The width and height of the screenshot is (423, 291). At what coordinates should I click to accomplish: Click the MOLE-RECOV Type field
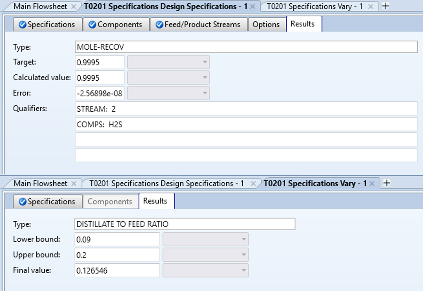point(246,47)
